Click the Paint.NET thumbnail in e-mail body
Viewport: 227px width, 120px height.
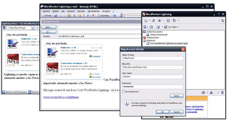click(x=52, y=52)
